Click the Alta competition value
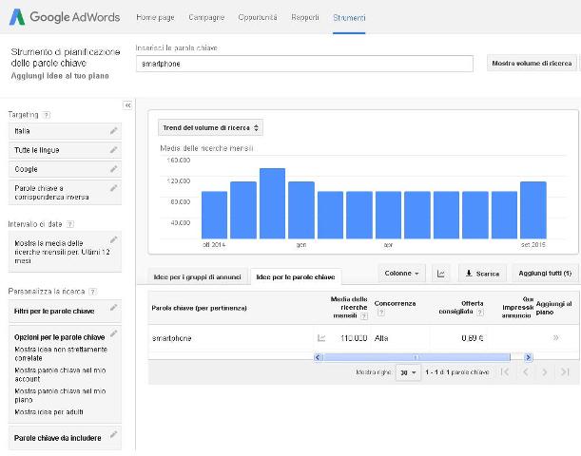Viewport: 581px width, 456px height. pos(381,338)
